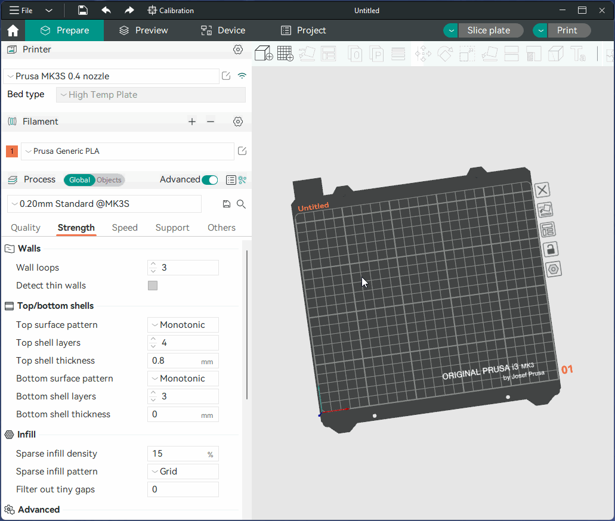615x521 pixels.
Task: Switch to the Device tab
Action: point(223,30)
